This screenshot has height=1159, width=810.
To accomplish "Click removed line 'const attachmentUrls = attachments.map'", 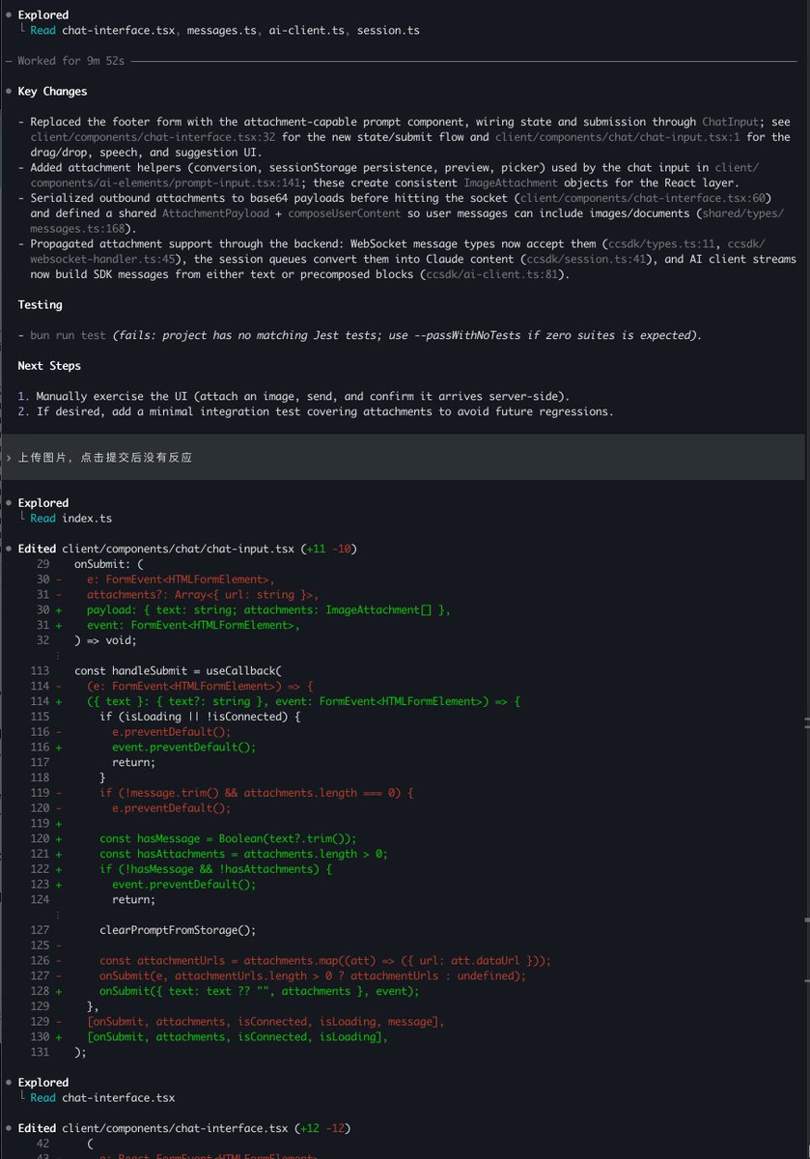I will pos(325,960).
